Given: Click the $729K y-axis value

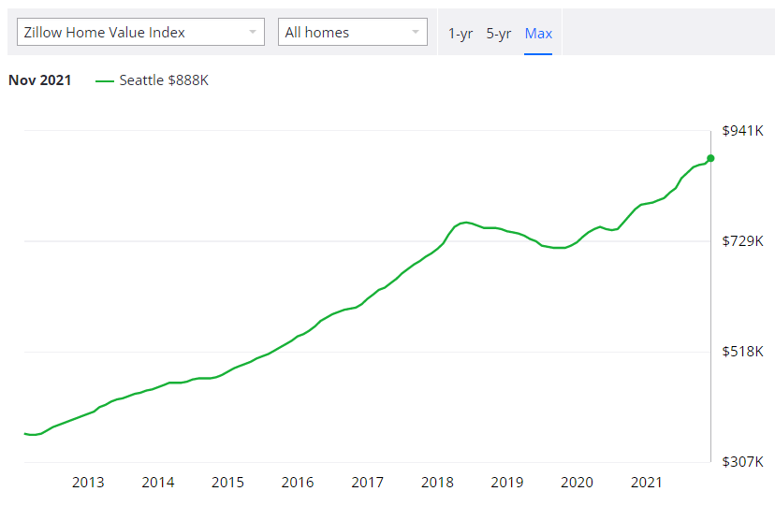Looking at the screenshot, I should point(742,241).
